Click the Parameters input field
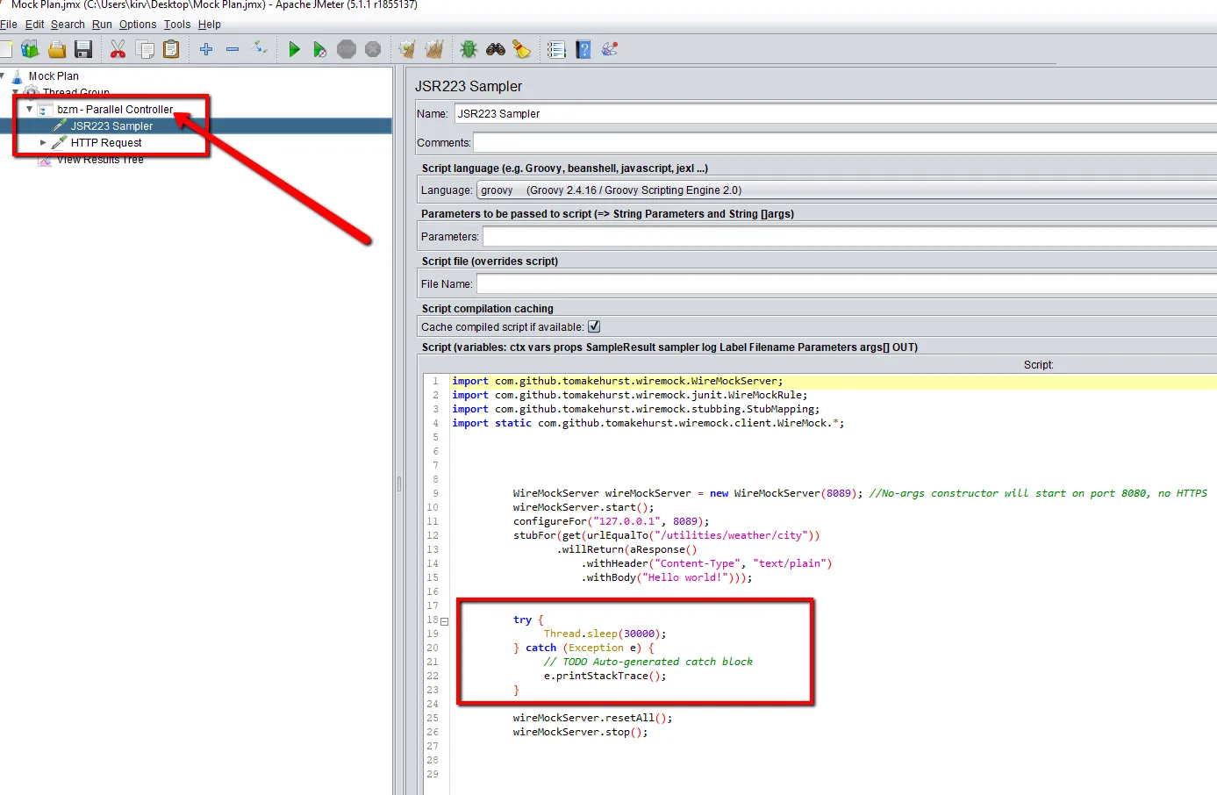The height and width of the screenshot is (795, 1217). coord(849,237)
